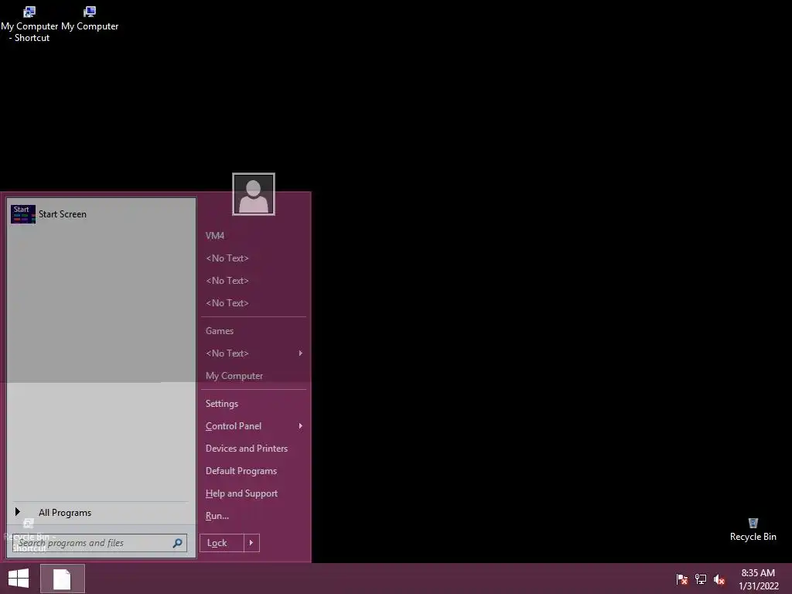Expand the submenu arrow beside <No Text> below Games
Image resolution: width=792 pixels, height=594 pixels.
(301, 353)
